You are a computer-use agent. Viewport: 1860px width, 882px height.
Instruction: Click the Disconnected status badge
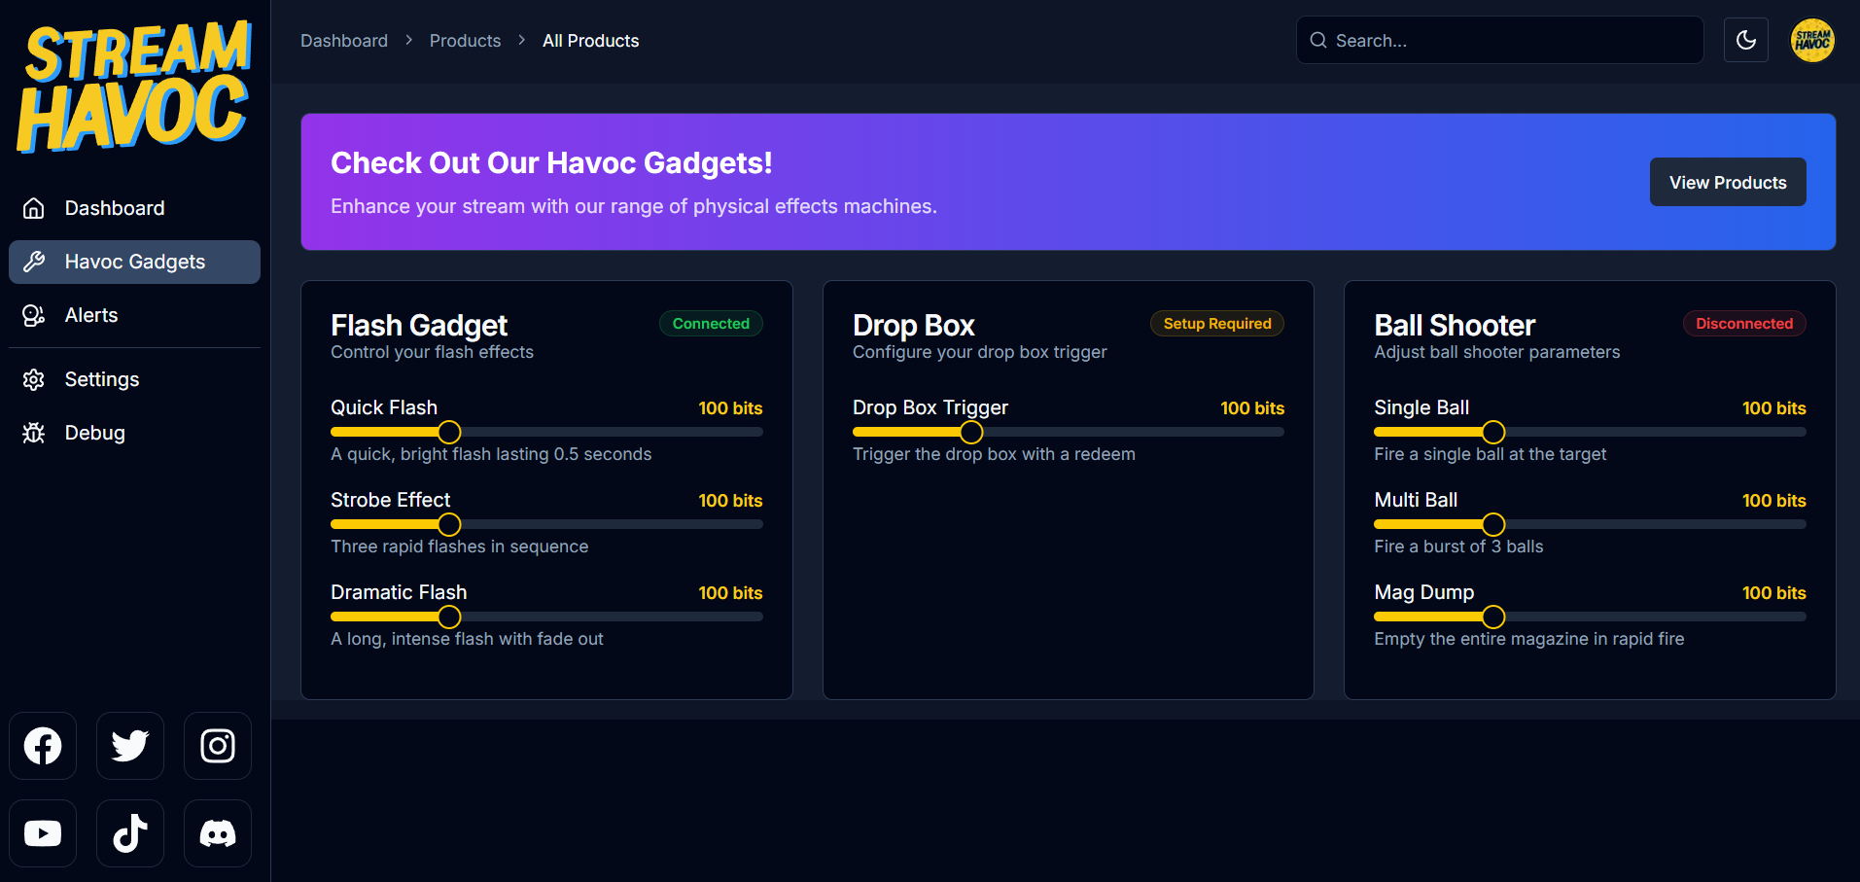click(x=1744, y=324)
